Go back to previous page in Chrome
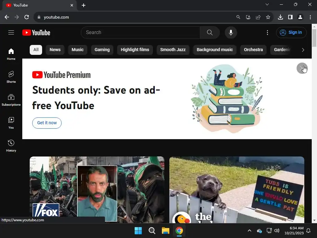The height and width of the screenshot is (238, 317). 7,17
